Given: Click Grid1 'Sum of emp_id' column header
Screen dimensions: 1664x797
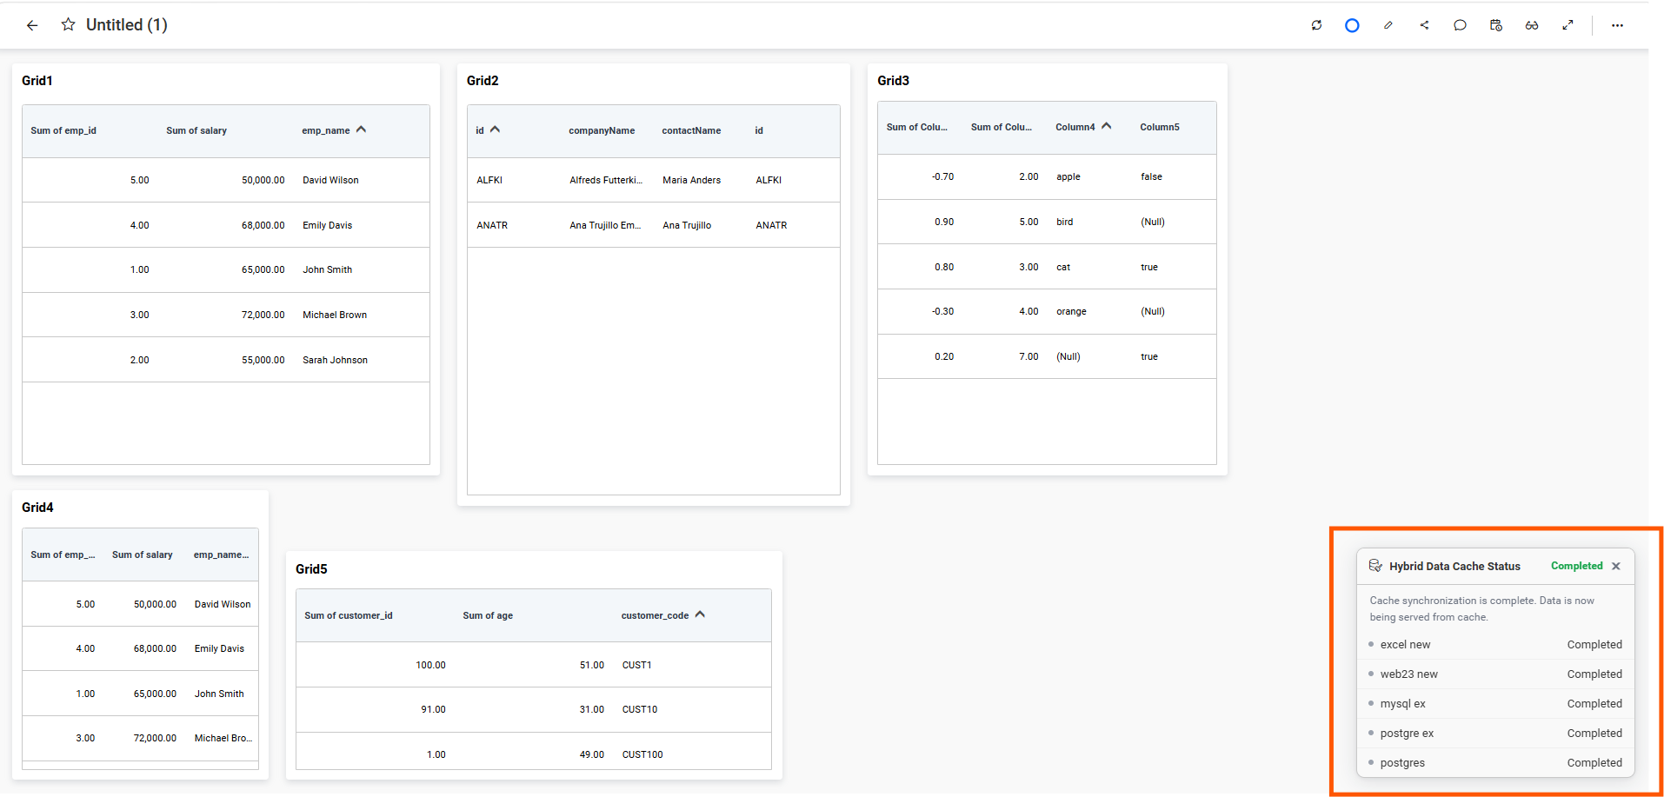Looking at the screenshot, I should [63, 130].
